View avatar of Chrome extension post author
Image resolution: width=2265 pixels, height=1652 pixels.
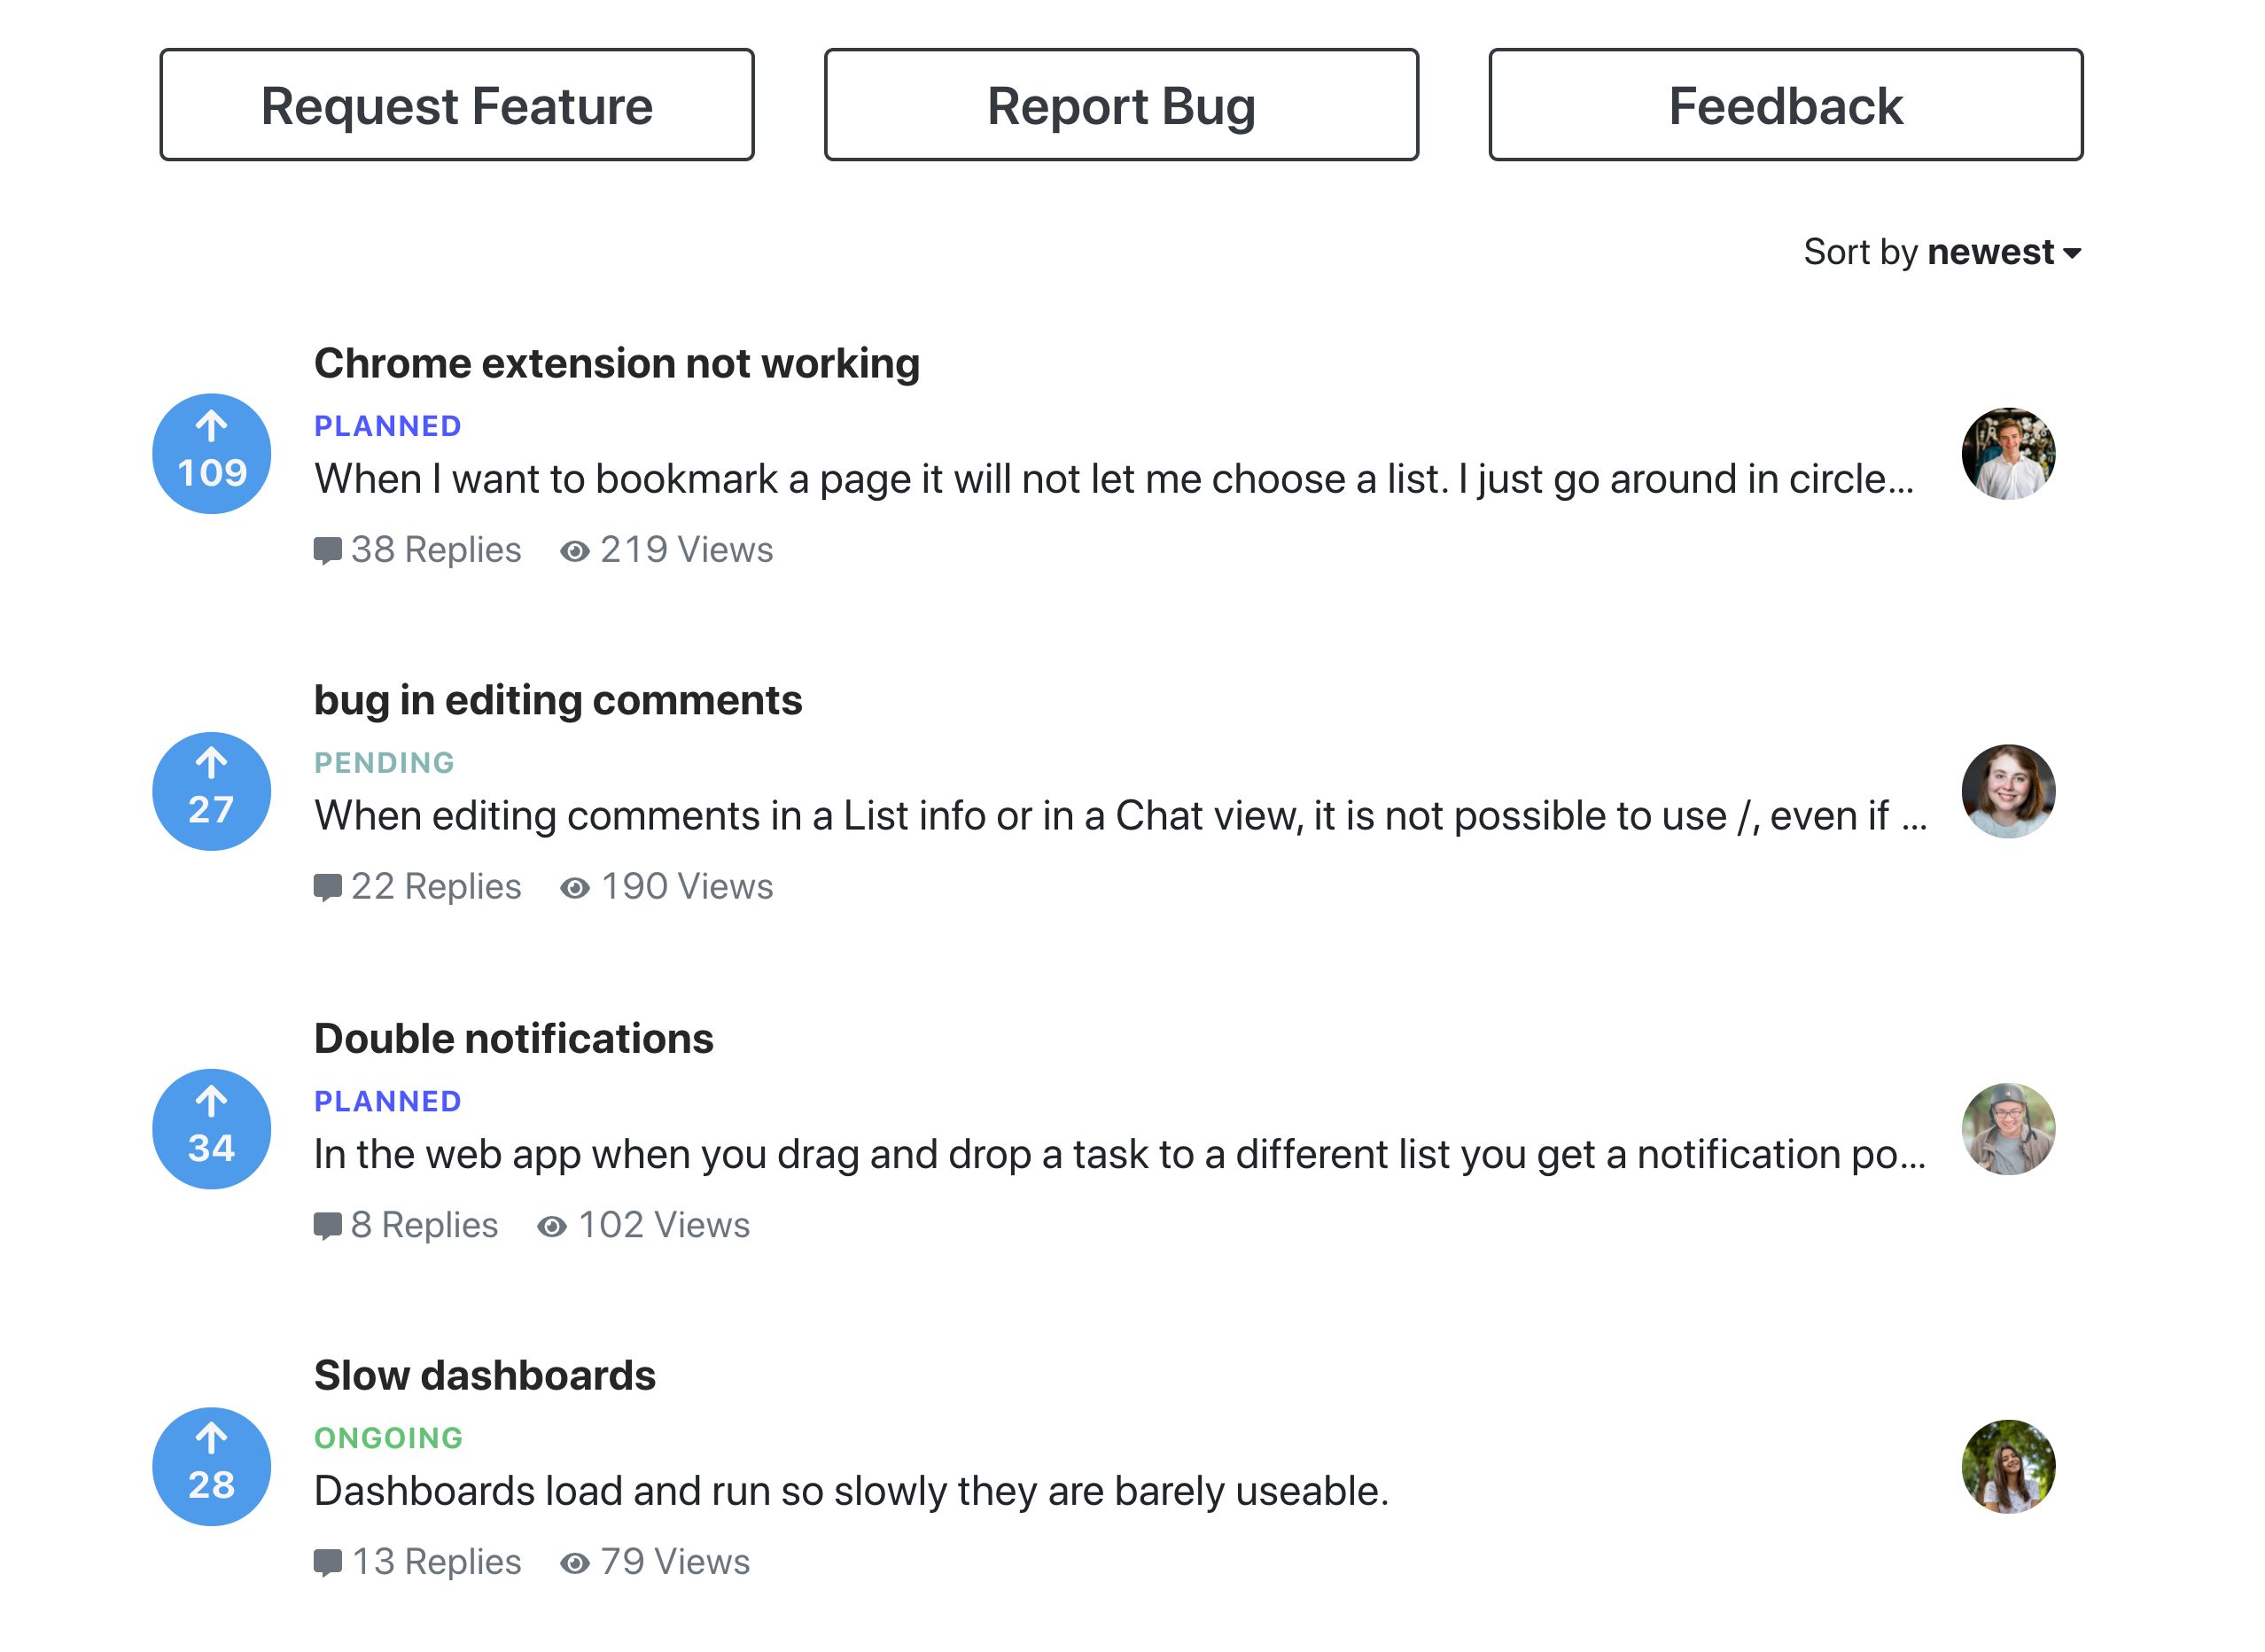pos(2008,454)
